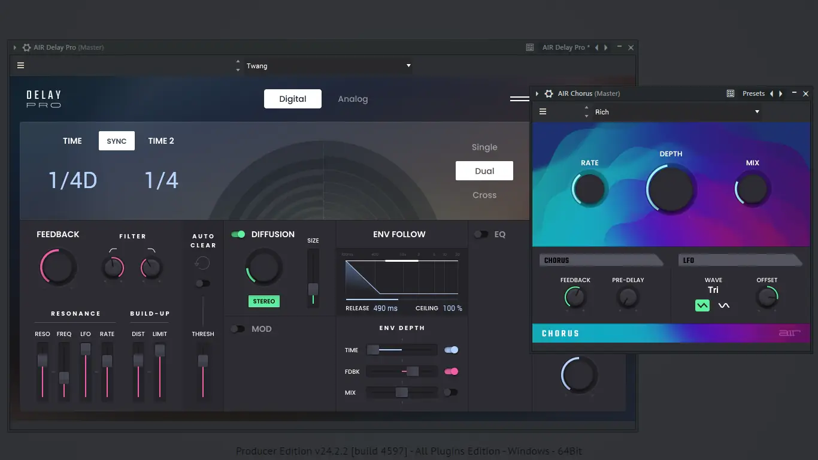Screen dimensions: 818x460
Task: Click the Chorus FEEDBACK knob
Action: [x=575, y=298]
